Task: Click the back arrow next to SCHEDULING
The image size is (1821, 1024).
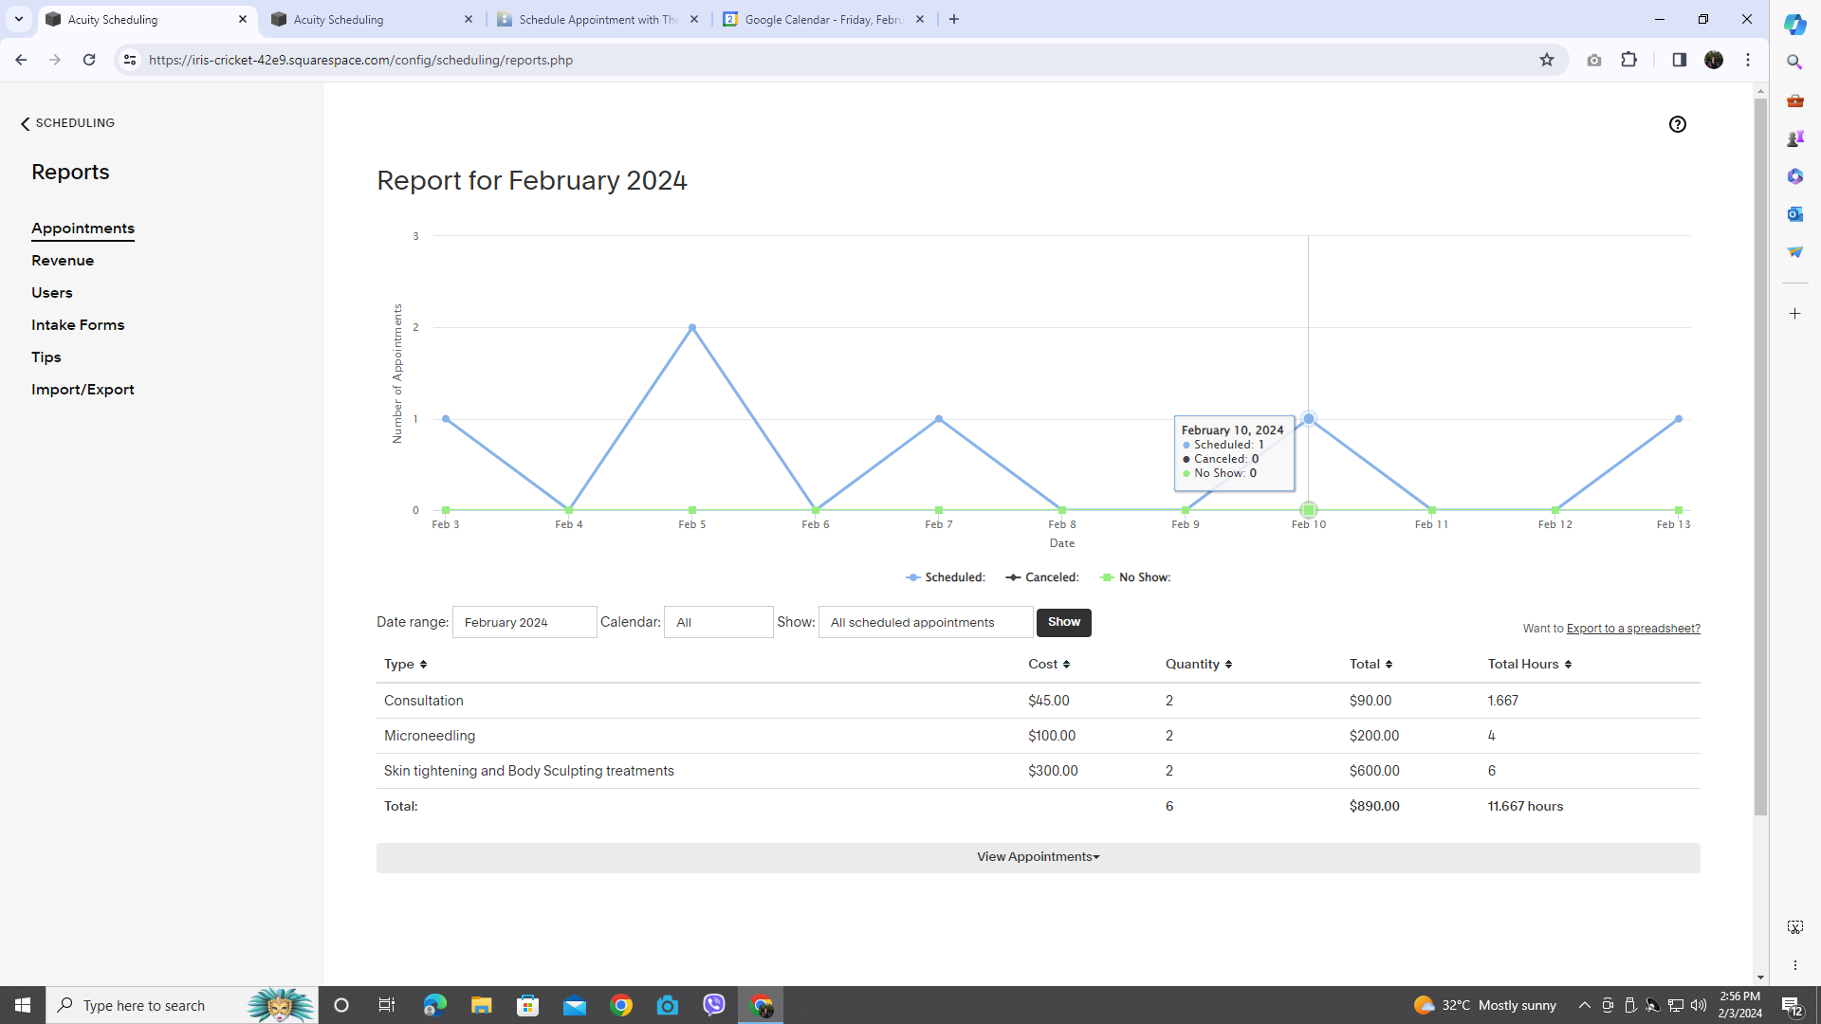Action: 26,123
